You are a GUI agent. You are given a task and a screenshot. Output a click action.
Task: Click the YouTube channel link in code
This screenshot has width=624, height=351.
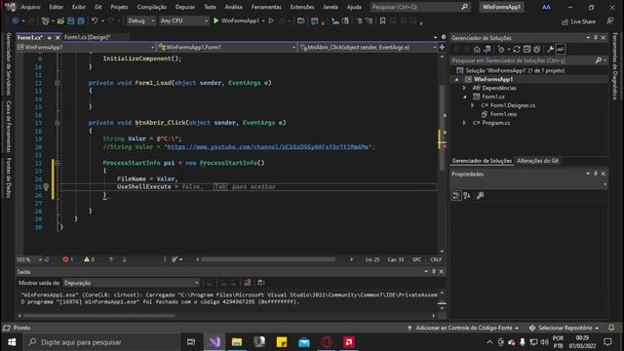[x=268, y=147]
